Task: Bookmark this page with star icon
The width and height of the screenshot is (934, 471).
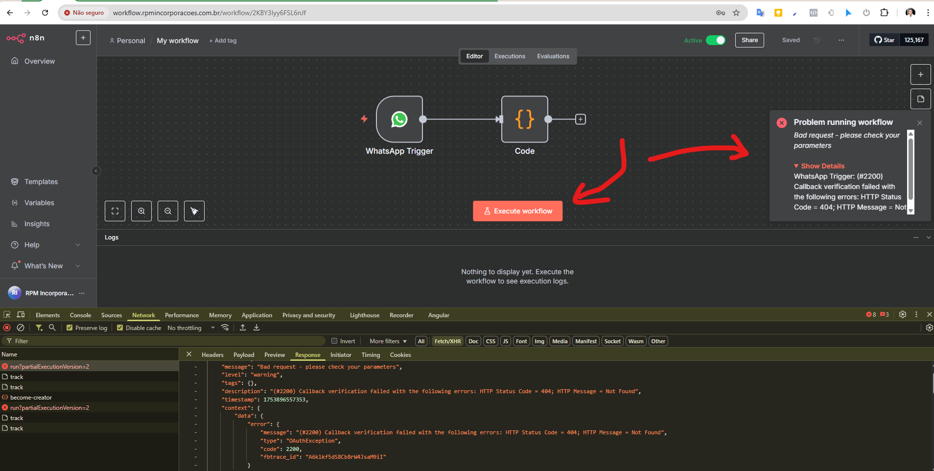Action: 736,13
